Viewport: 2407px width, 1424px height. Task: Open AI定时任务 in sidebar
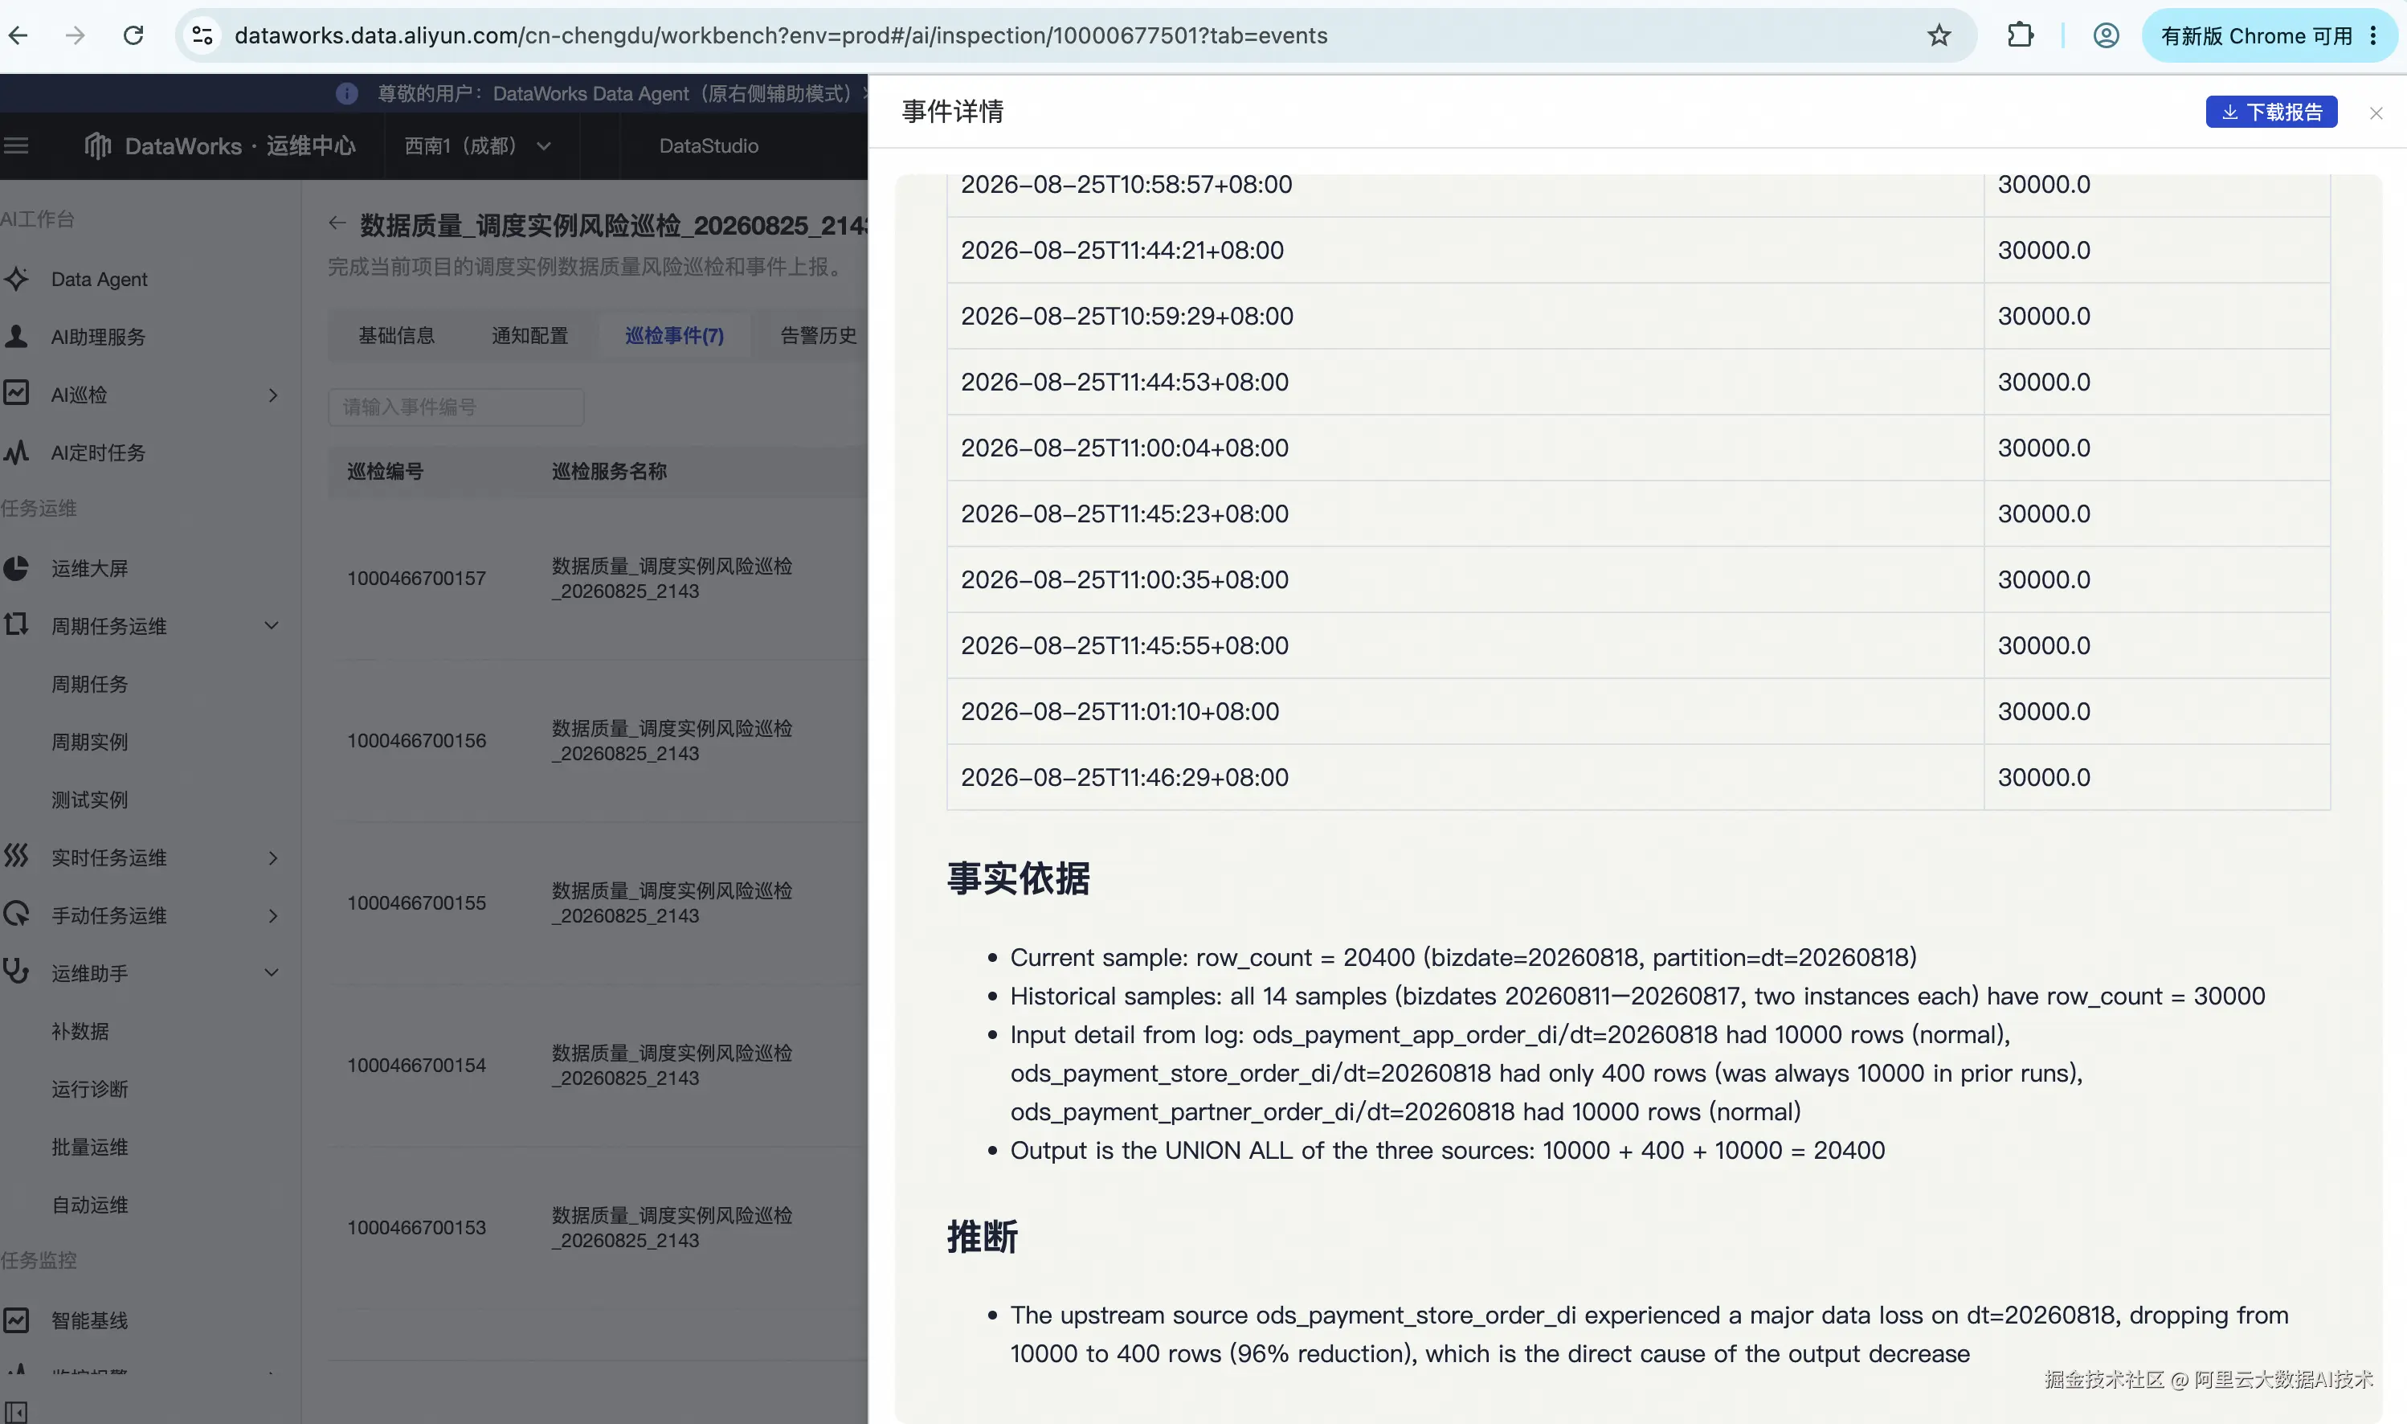(x=98, y=452)
